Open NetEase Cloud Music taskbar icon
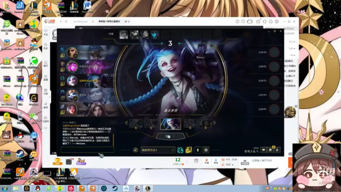The height and width of the screenshot is (192, 341). coord(71,189)
